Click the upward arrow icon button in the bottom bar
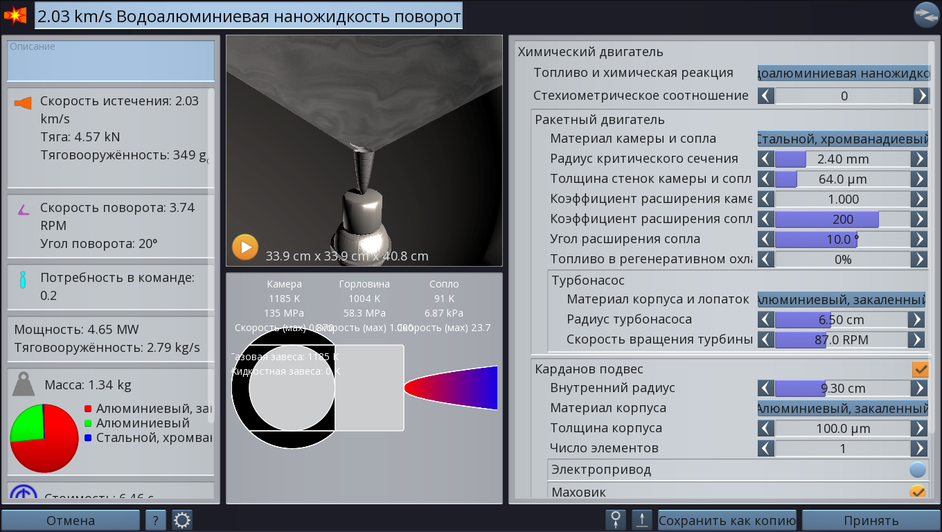This screenshot has width=942, height=532. pos(642,520)
